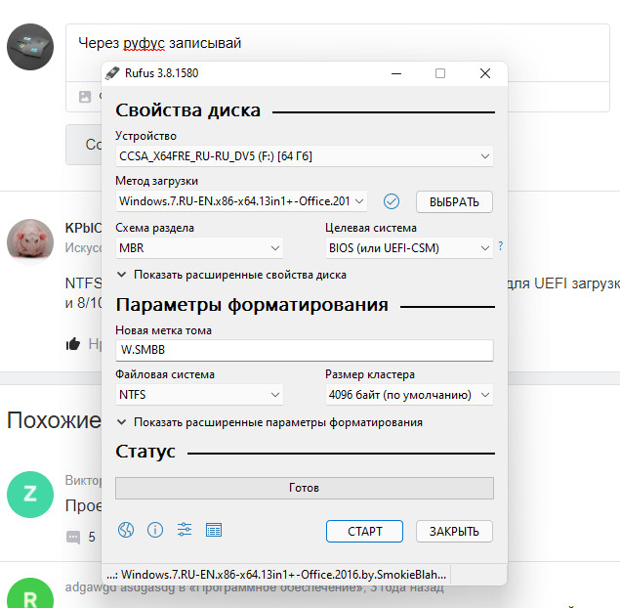This screenshot has height=608, width=620.
Task: Click the image attach icon in comment box
Action: click(x=85, y=97)
